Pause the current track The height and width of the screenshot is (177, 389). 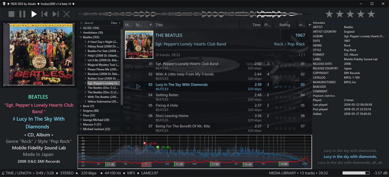pyautogui.click(x=22, y=14)
